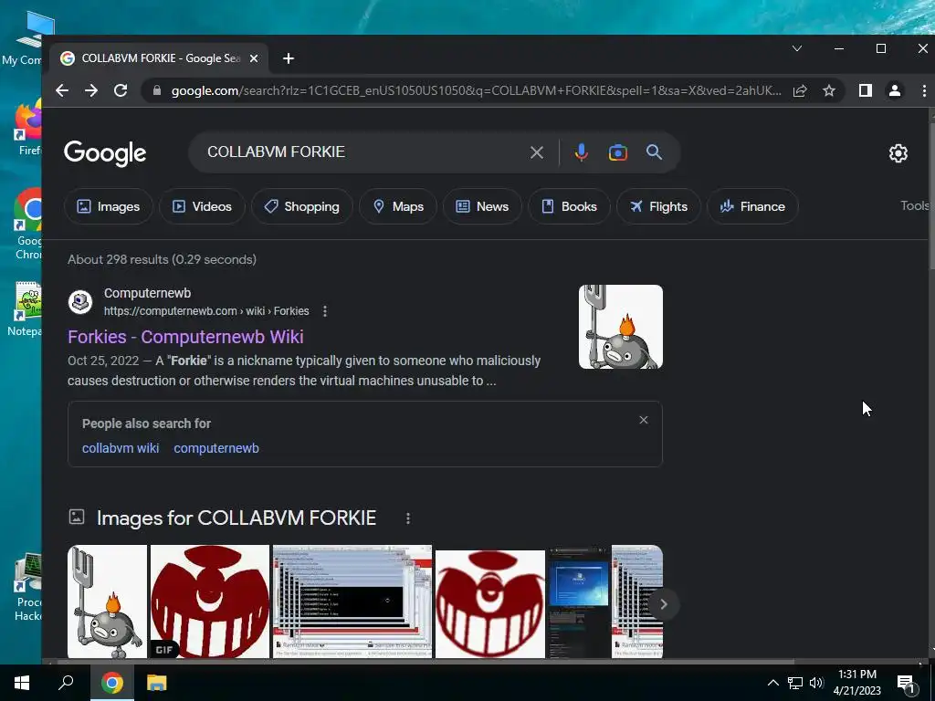Search for computernewb suggestion
Image resolution: width=935 pixels, height=701 pixels.
click(216, 448)
